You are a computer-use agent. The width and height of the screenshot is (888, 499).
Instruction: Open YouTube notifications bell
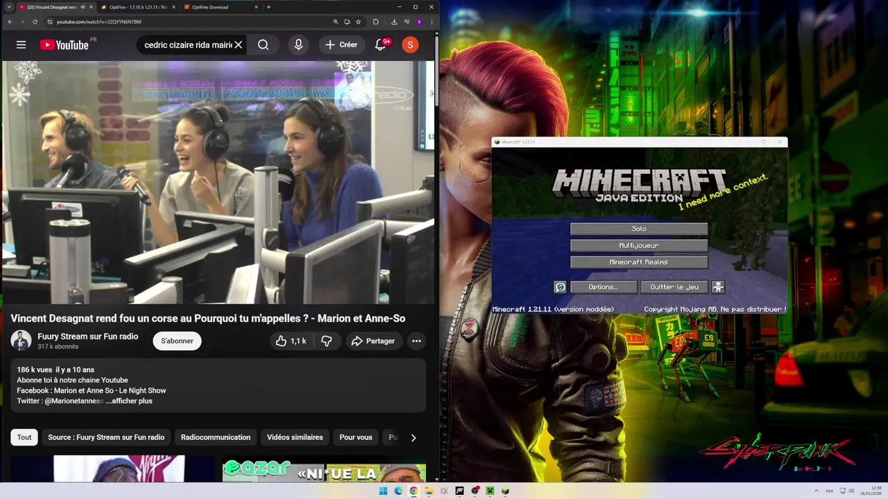click(380, 44)
